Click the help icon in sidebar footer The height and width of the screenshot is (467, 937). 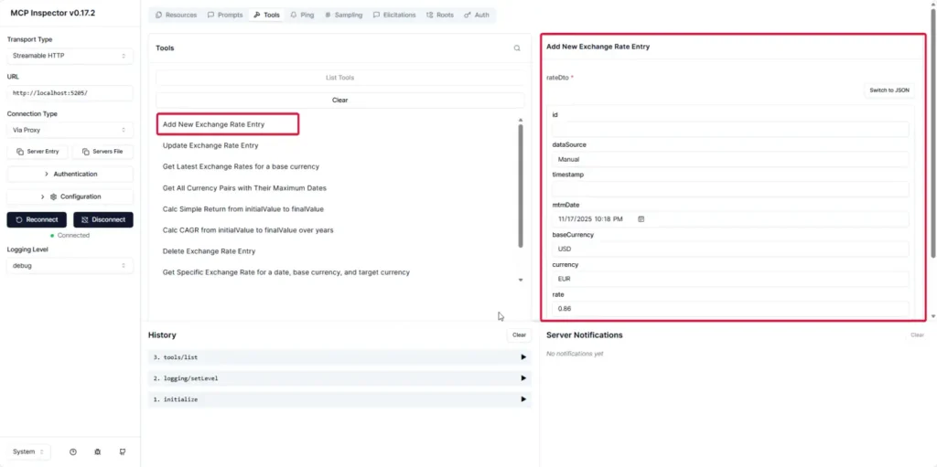tap(72, 451)
